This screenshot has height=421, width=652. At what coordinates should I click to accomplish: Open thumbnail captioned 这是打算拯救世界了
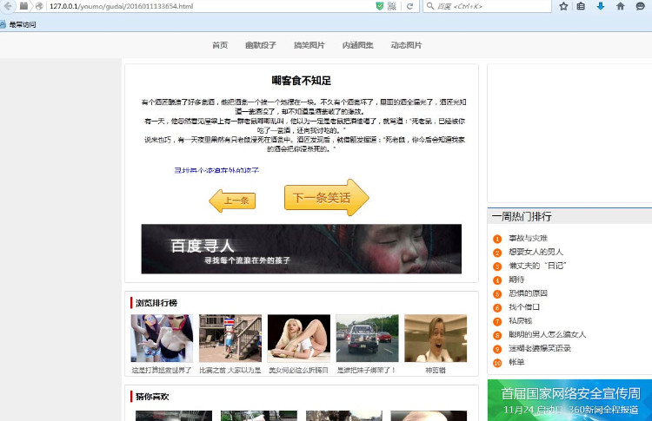[162, 338]
